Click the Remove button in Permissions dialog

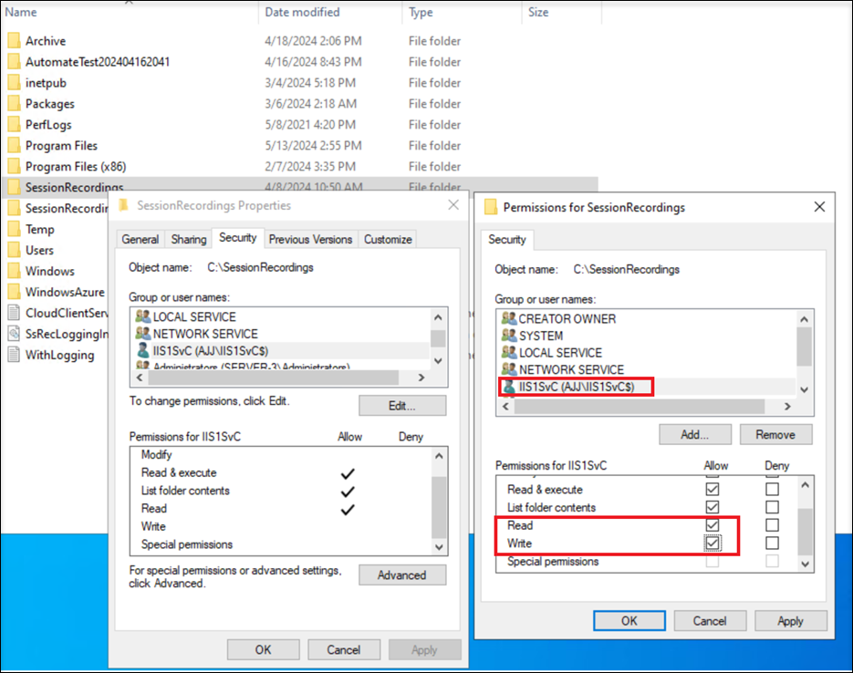point(775,434)
